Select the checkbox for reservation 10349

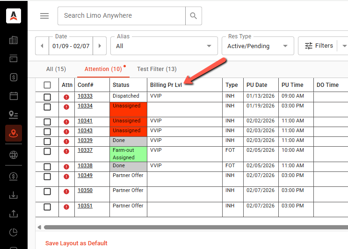[x=47, y=176]
